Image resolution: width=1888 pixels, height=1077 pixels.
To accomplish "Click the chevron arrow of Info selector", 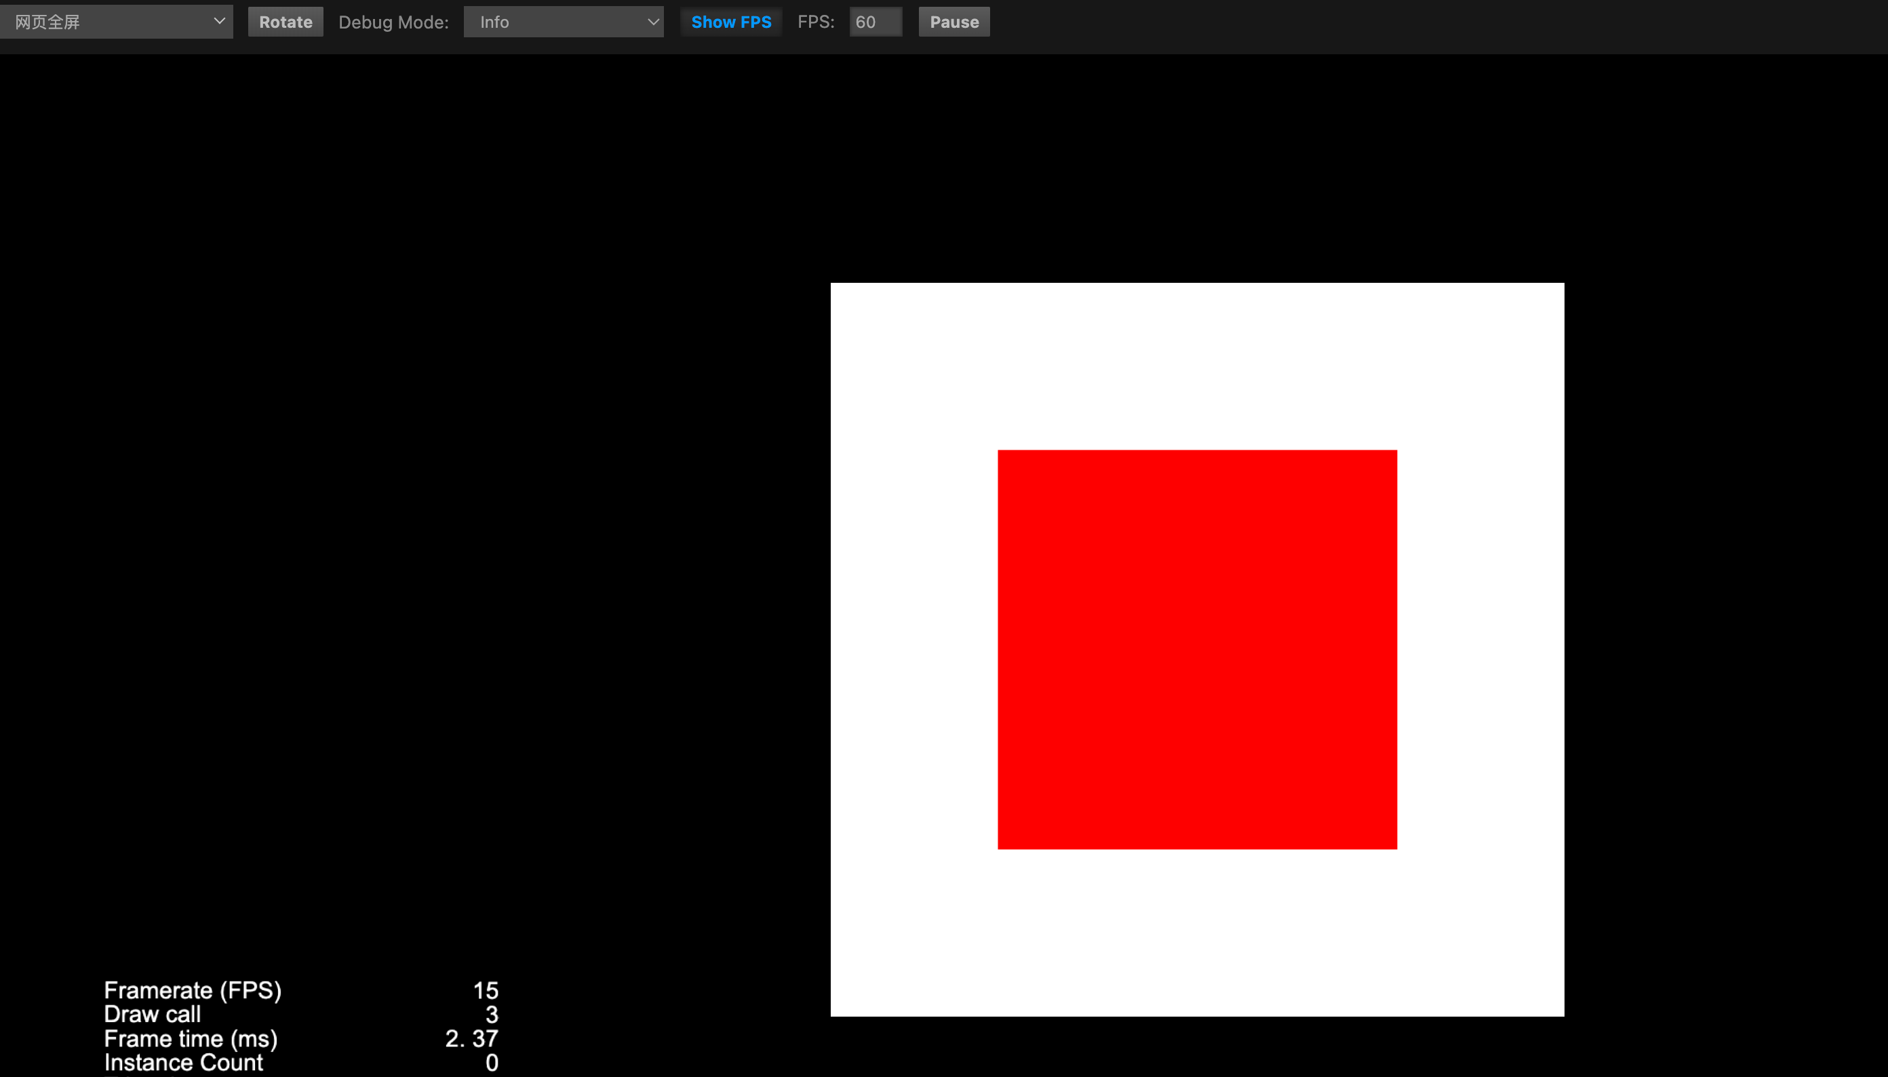I will coord(652,22).
